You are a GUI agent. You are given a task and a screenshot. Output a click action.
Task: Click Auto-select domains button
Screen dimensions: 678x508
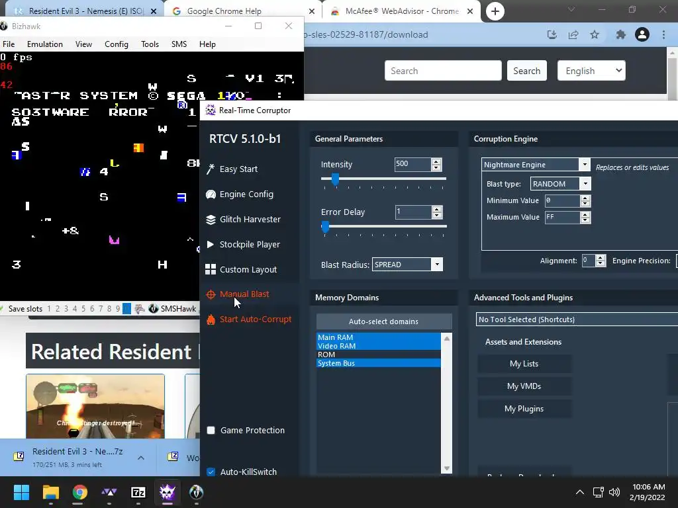click(x=383, y=321)
